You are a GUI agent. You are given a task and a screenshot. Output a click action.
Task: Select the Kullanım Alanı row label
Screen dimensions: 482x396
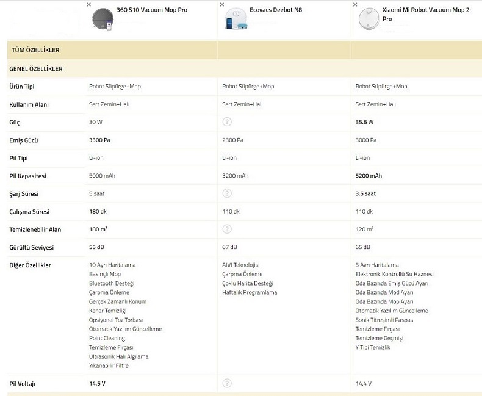[29, 104]
